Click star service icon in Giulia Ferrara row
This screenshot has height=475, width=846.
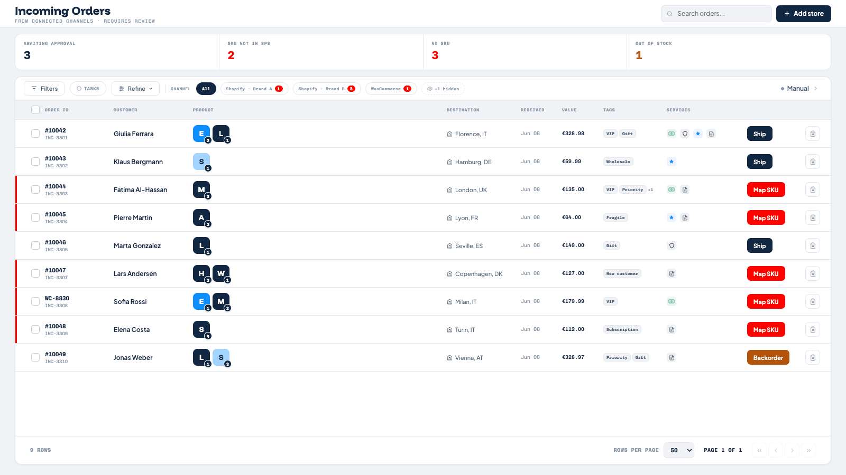click(698, 134)
